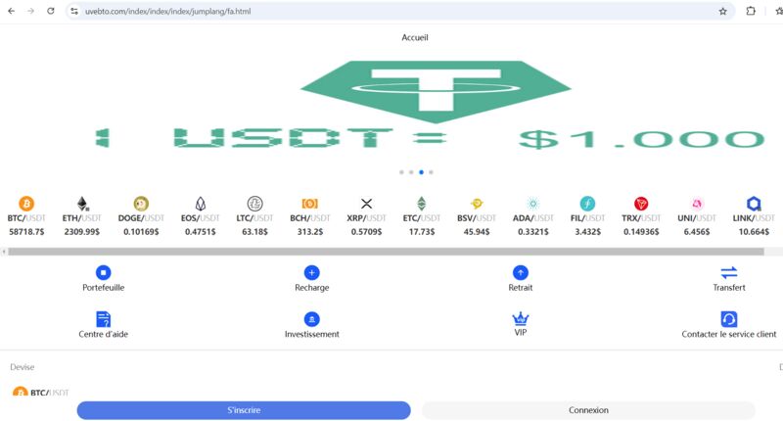Select the FIL/USDT Filecoin icon
Image resolution: width=783 pixels, height=421 pixels.
click(588, 204)
